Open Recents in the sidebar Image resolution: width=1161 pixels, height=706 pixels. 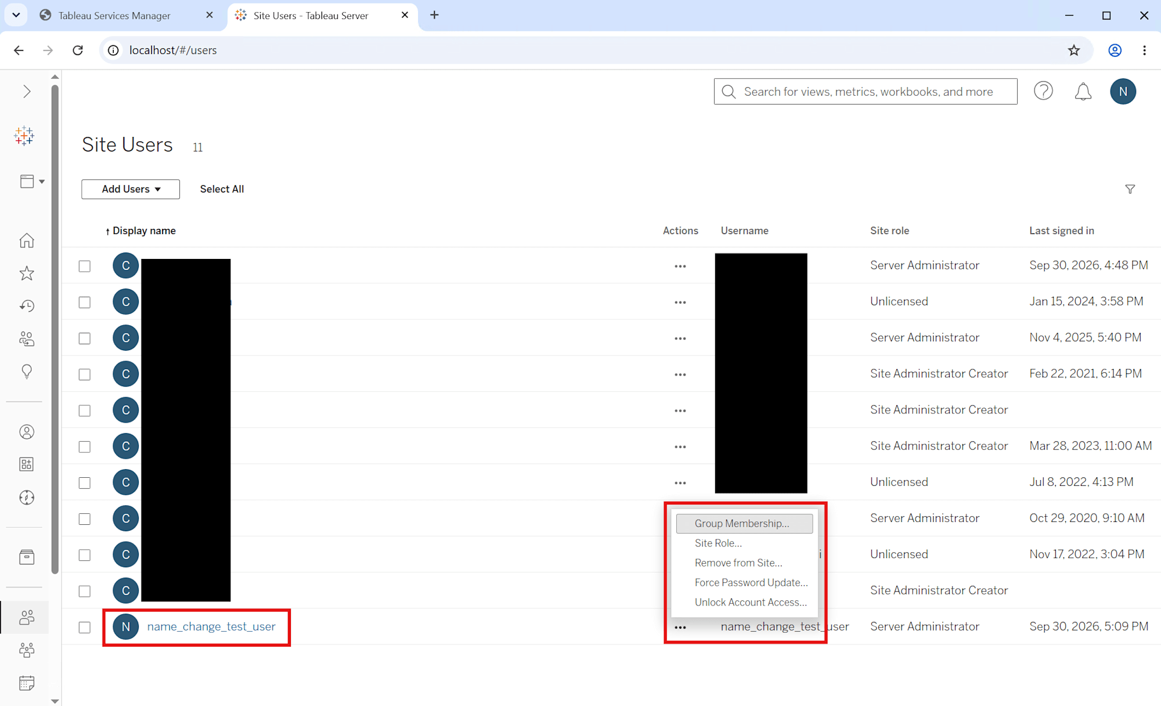pyautogui.click(x=27, y=306)
